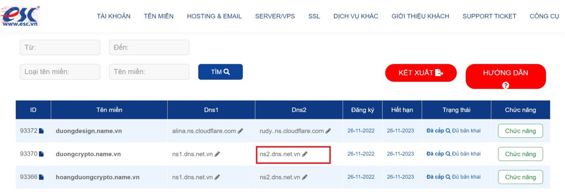
Task: Click domain hoangduongcrypto.name.vn
Action: 98,177
